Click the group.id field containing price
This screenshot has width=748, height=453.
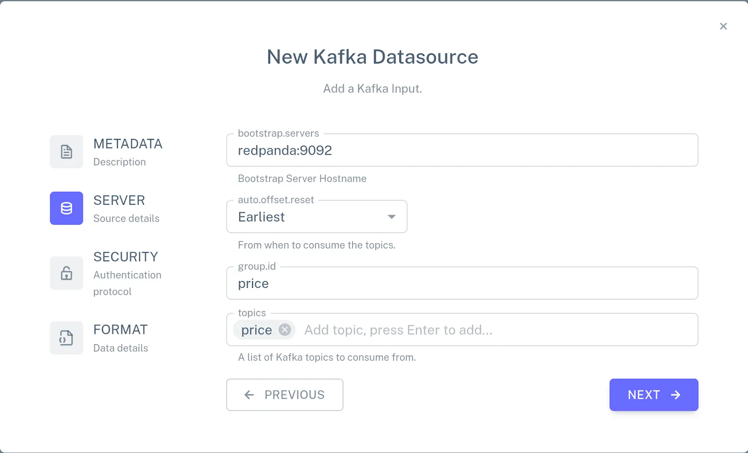pyautogui.click(x=462, y=283)
